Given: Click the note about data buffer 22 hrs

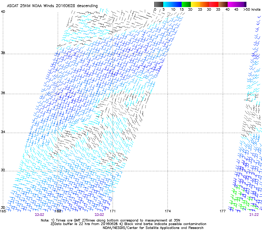Looking at the screenshot, I should click(129, 224).
